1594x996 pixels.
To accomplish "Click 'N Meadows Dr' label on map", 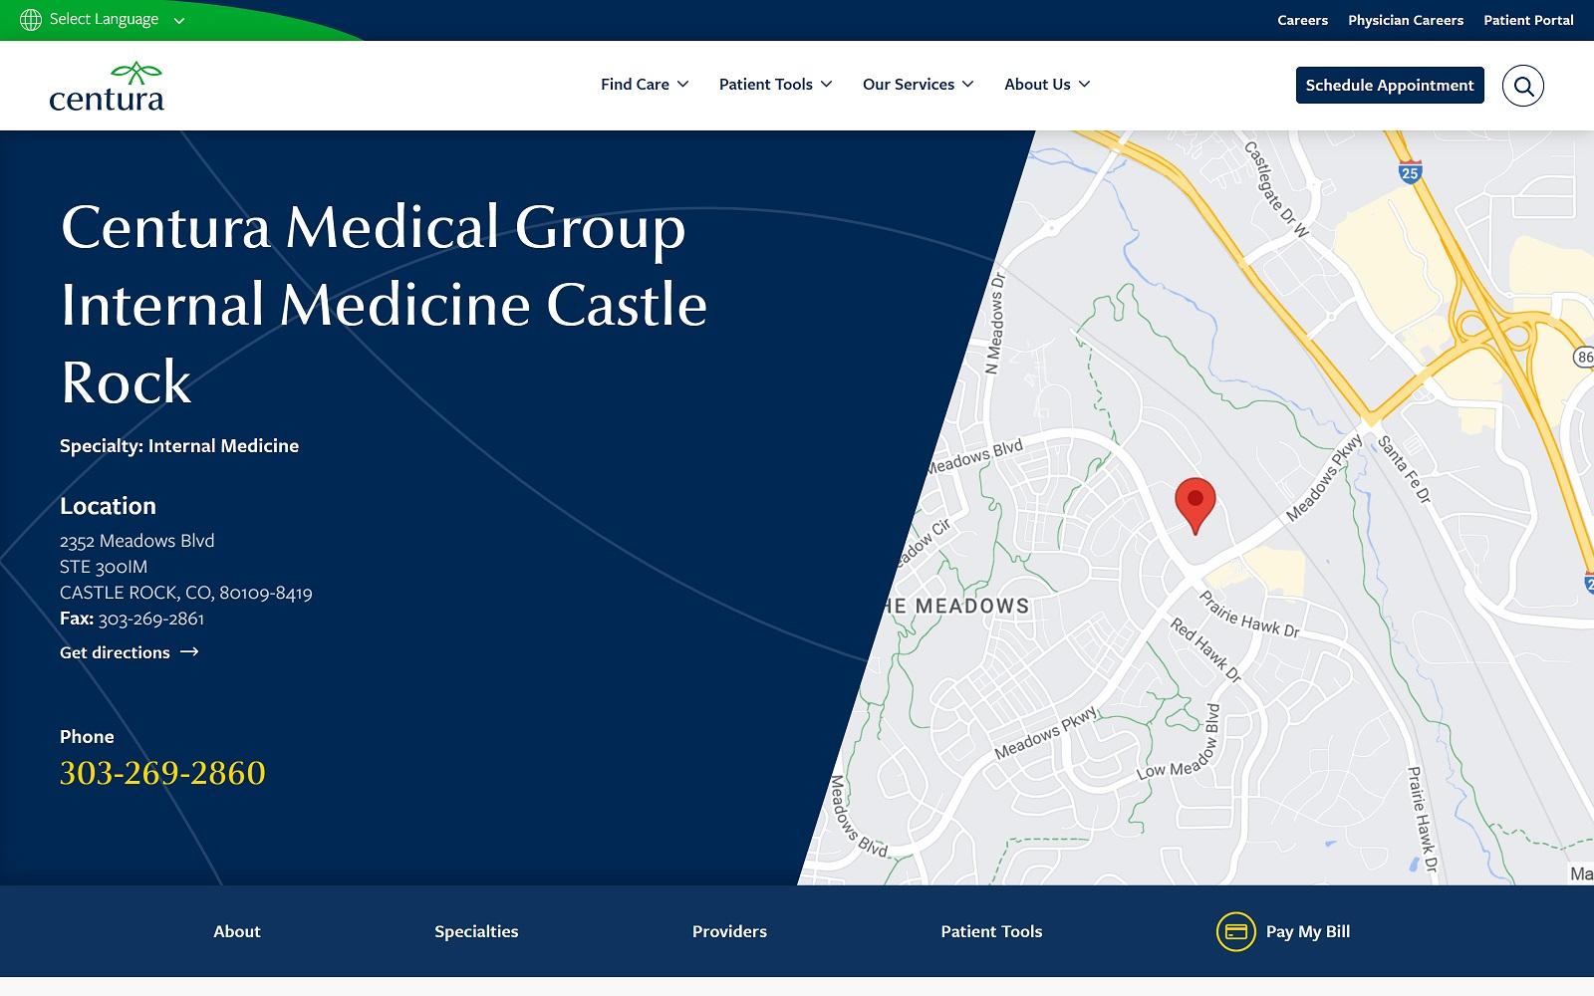I will [995, 323].
